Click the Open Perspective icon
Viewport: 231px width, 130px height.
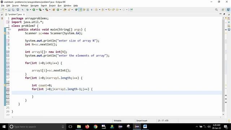pyautogui.click(x=223, y=10)
